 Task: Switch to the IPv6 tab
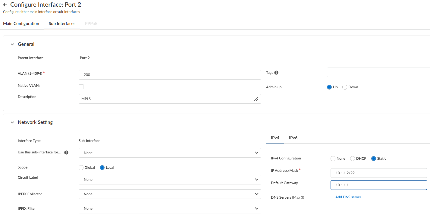[293, 138]
